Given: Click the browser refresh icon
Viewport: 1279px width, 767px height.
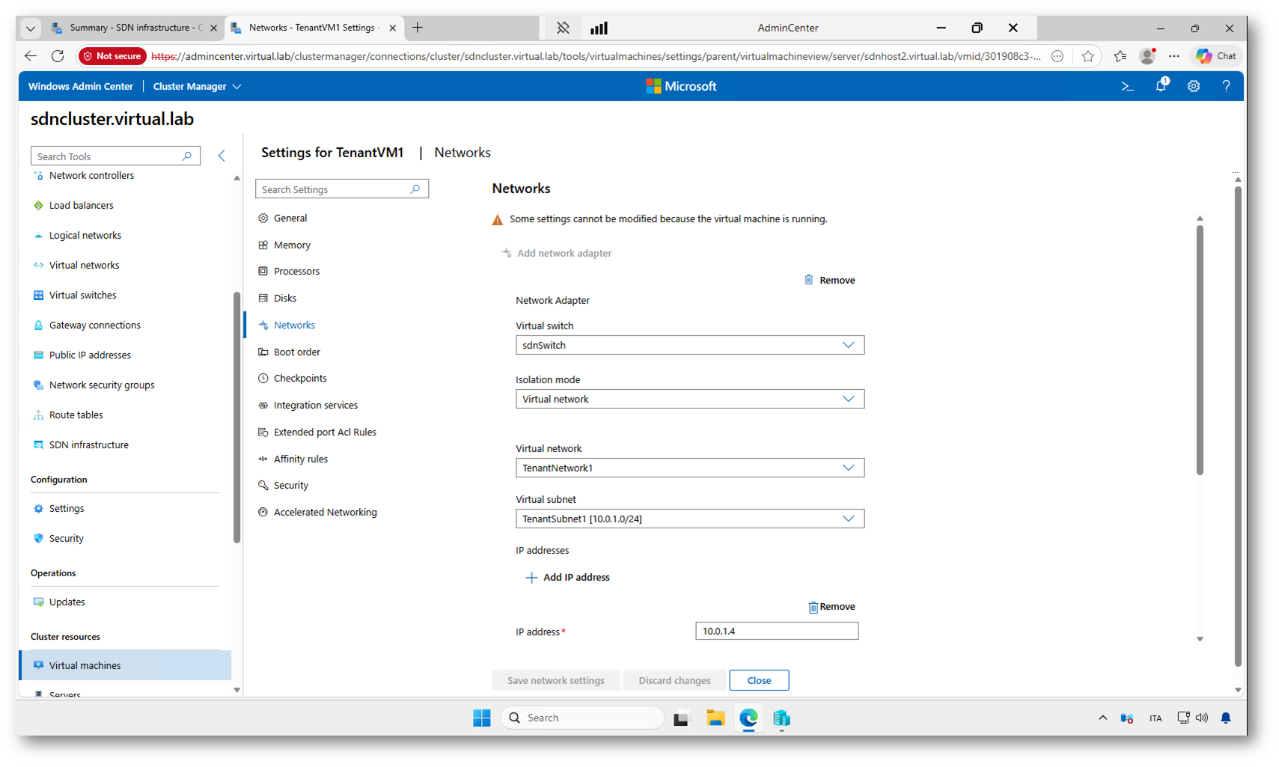Looking at the screenshot, I should [x=58, y=56].
